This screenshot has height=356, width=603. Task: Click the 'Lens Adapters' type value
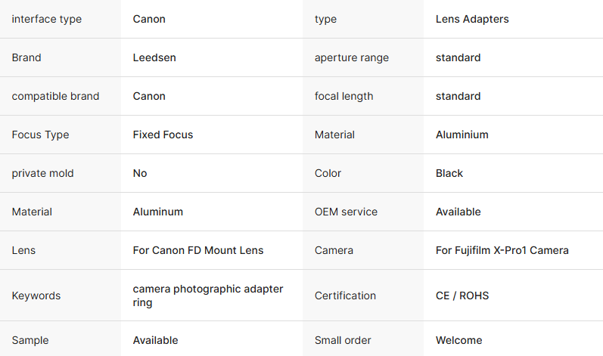pyautogui.click(x=472, y=19)
